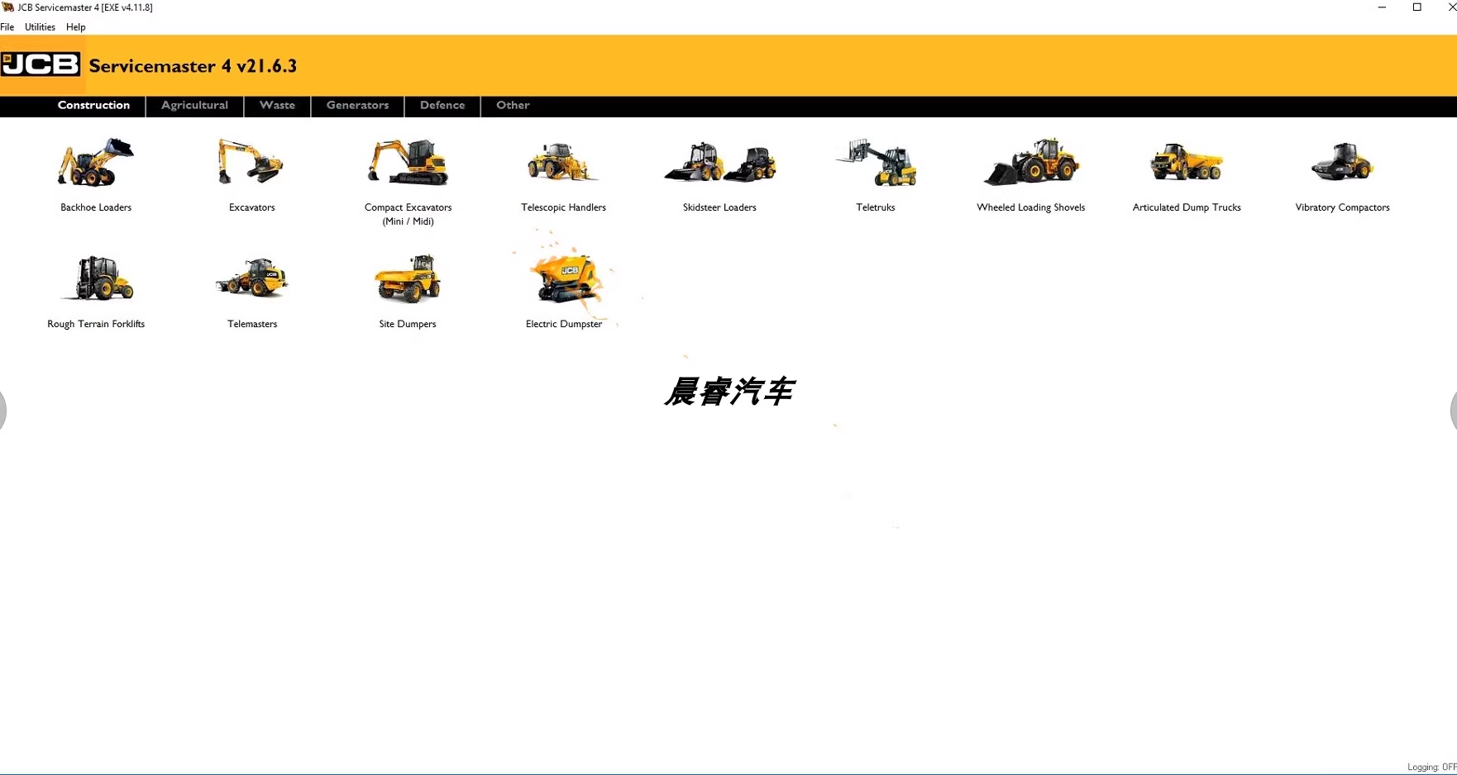Open the Wheeled Loading Shovels icon

tap(1031, 162)
